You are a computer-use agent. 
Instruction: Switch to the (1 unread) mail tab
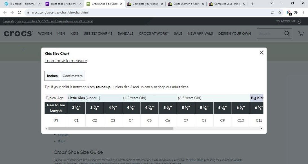[22, 4]
